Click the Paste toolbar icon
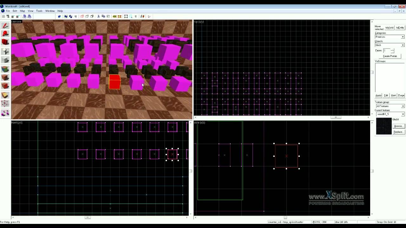 click(x=108, y=16)
